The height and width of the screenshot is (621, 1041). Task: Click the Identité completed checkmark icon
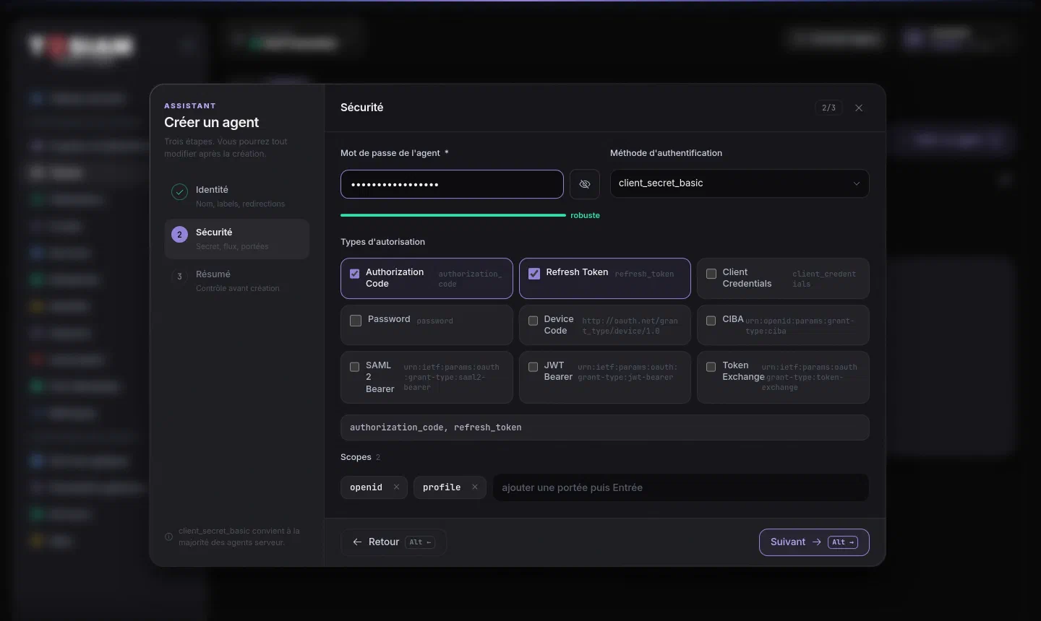click(179, 192)
